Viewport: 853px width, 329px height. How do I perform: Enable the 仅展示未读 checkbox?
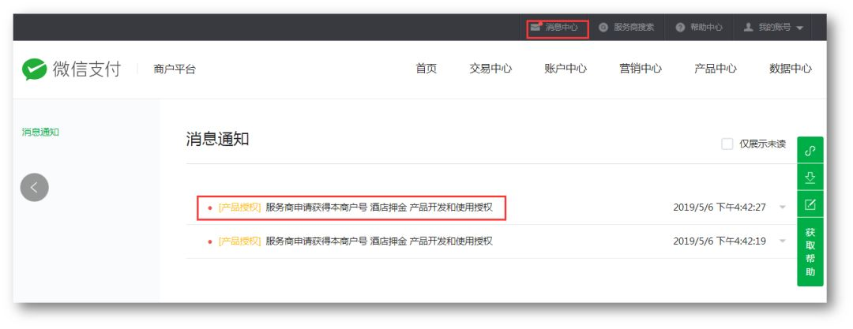pyautogui.click(x=727, y=144)
